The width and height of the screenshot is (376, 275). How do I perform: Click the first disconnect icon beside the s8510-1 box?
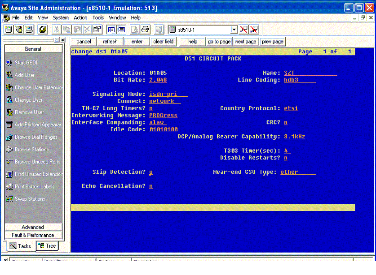point(243,30)
